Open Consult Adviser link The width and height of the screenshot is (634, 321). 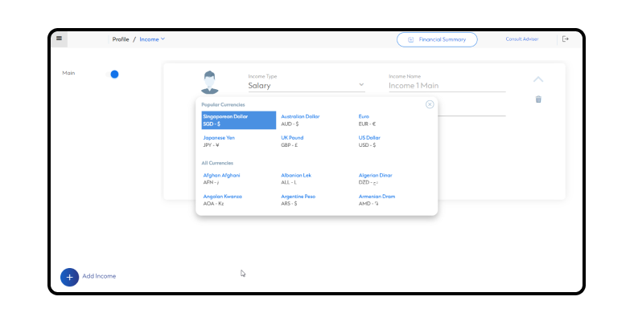(521, 39)
